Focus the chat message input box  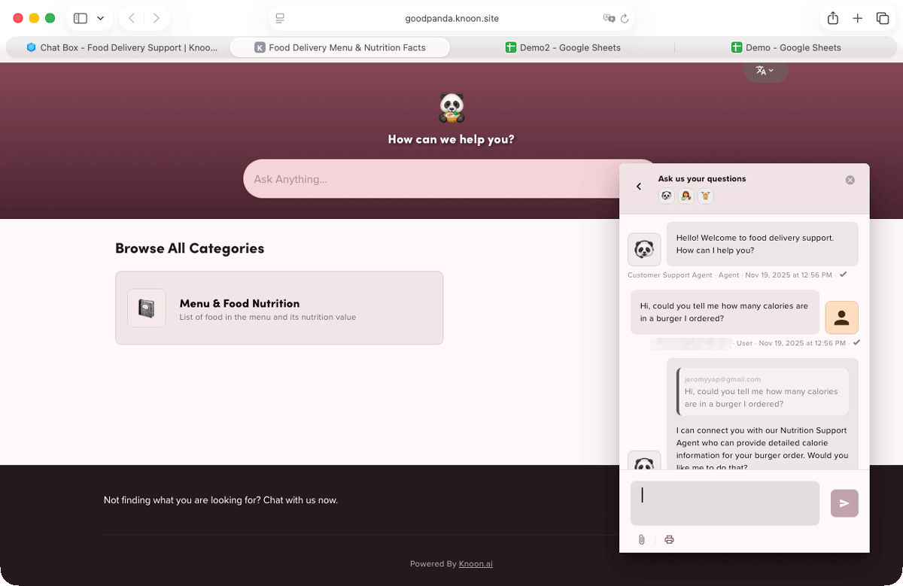[725, 503]
